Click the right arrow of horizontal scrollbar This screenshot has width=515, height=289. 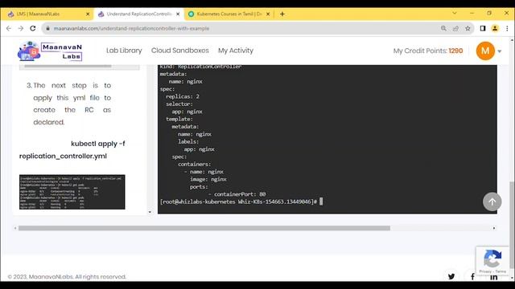coord(494,228)
